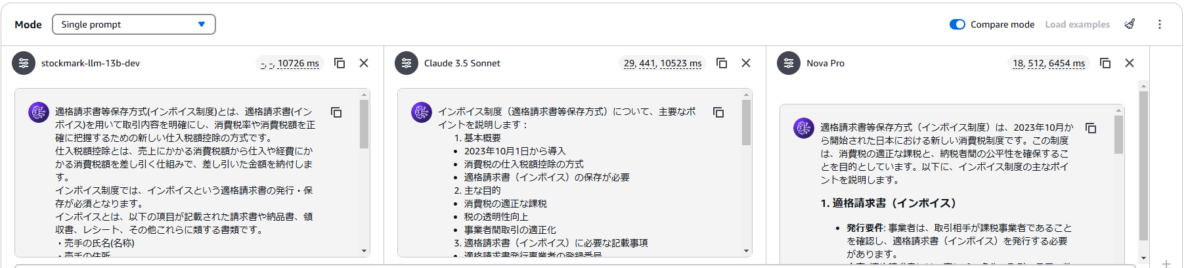Open Nova Pro model configuration icon
Image resolution: width=1188 pixels, height=268 pixels.
789,63
